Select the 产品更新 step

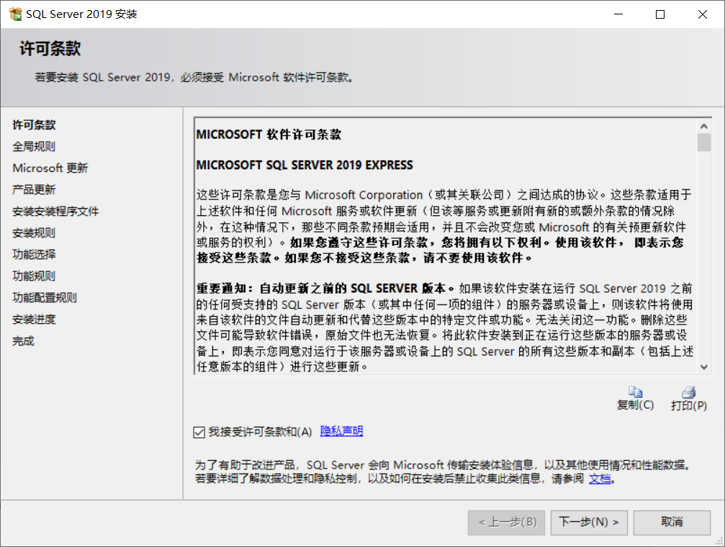click(34, 189)
